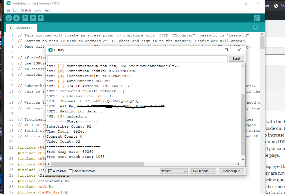Create a new sketch with the New icon
Screen dimensions: 285x194
(x=25, y=18)
